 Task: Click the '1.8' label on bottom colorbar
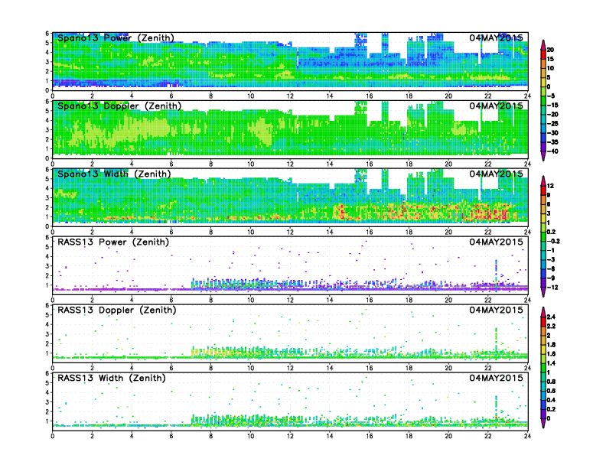(551, 344)
